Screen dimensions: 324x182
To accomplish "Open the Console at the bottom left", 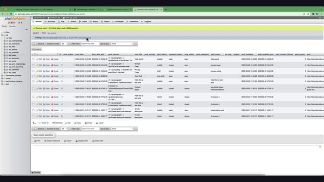I will click(x=36, y=172).
